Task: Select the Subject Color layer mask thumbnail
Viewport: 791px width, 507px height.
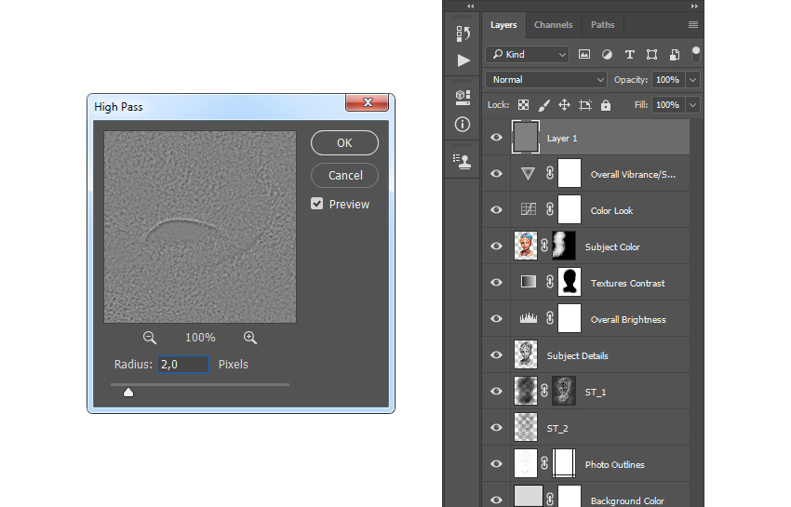Action: [564, 246]
